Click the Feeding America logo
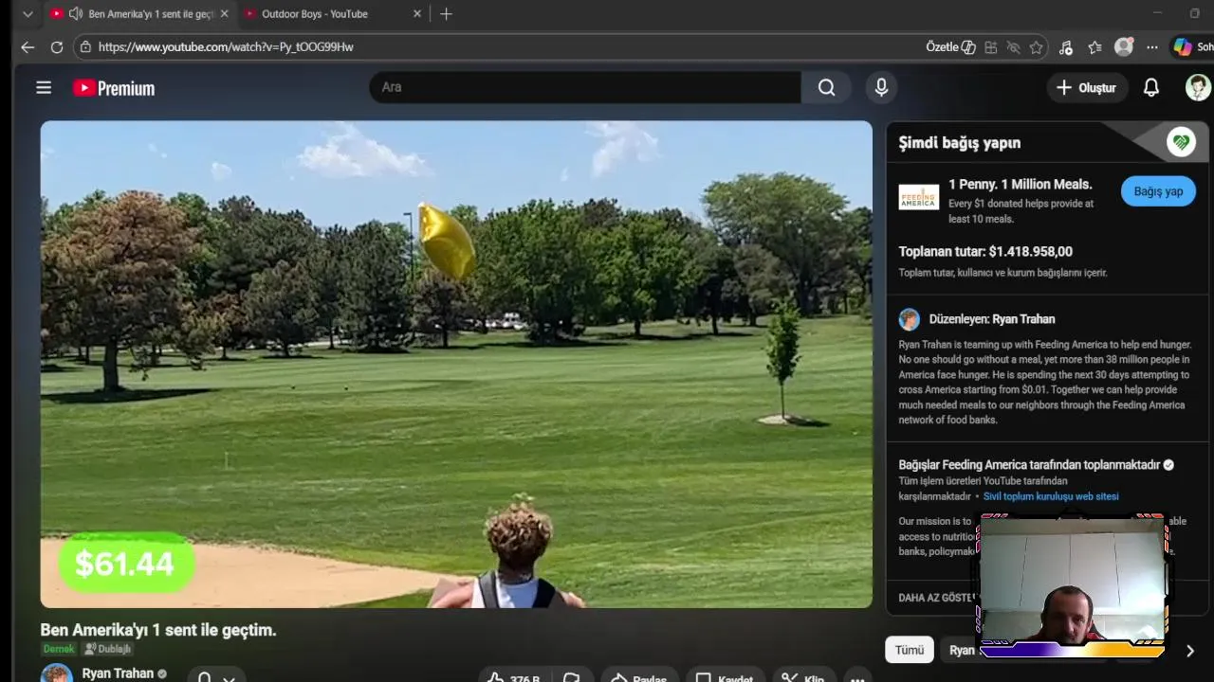This screenshot has height=682, width=1214. click(x=918, y=197)
